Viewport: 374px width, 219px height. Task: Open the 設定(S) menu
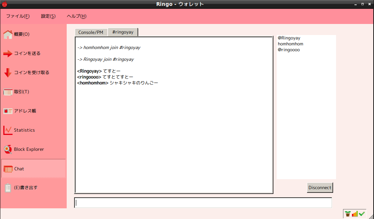click(48, 16)
